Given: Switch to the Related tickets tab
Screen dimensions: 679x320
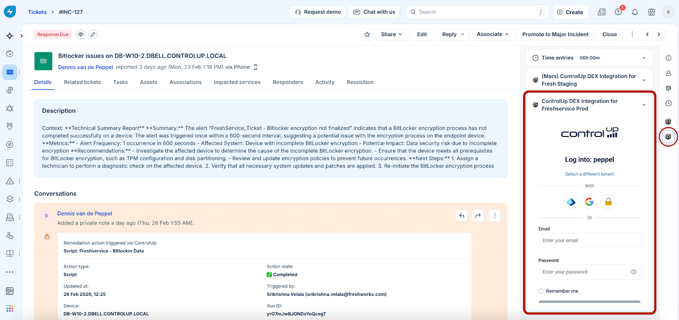Looking at the screenshot, I should (x=82, y=82).
